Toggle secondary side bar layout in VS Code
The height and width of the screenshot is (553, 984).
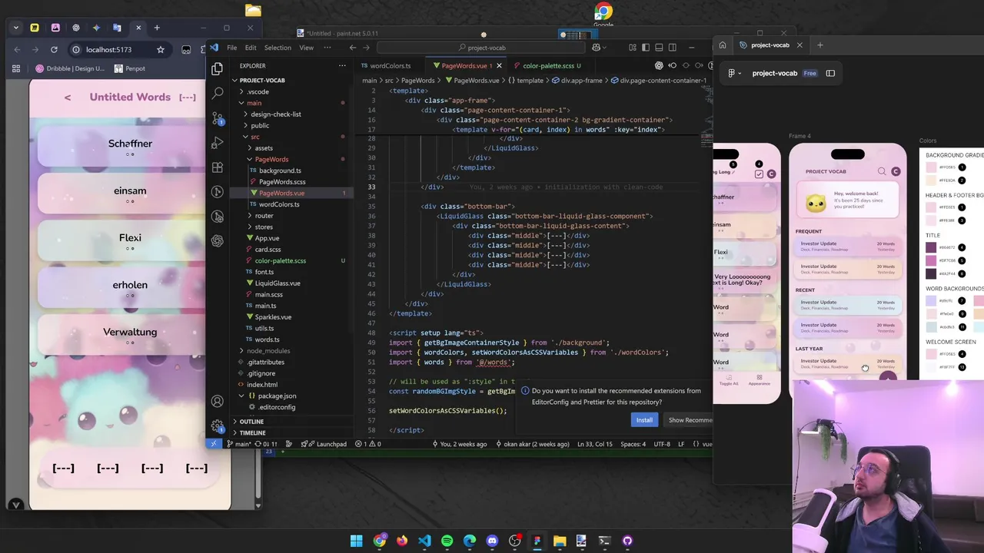(672, 48)
